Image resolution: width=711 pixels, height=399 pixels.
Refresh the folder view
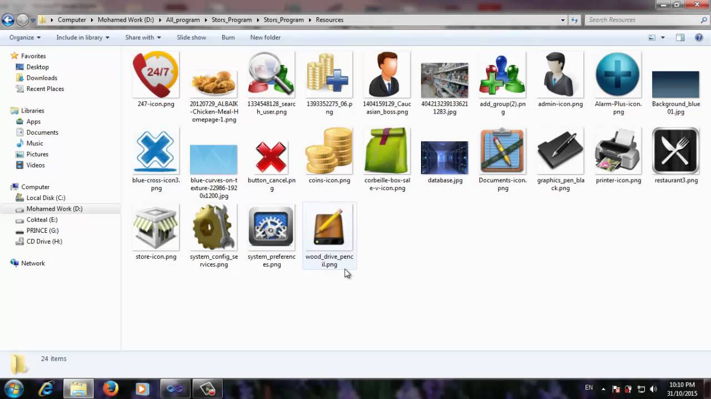click(575, 19)
